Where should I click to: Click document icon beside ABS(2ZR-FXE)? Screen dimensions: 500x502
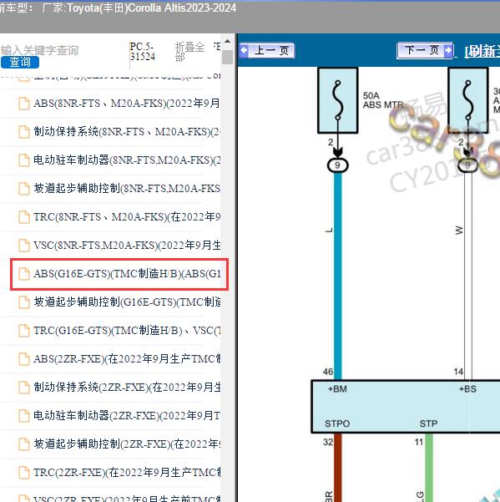point(24,359)
